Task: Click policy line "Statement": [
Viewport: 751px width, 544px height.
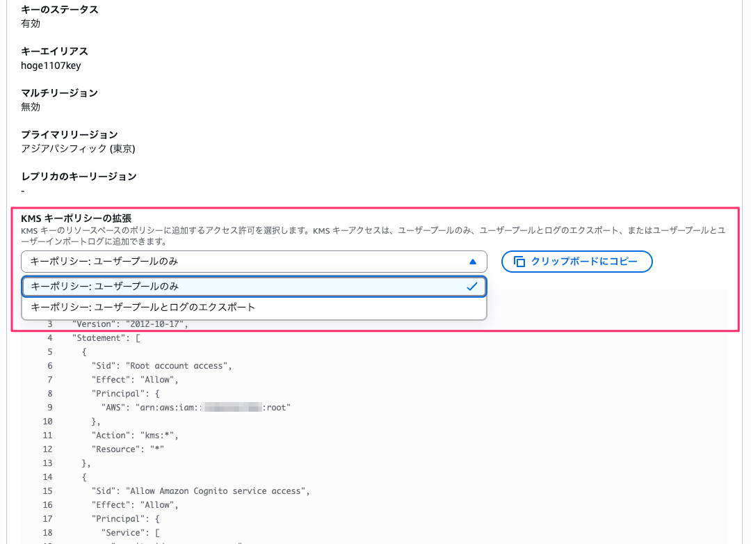Action: pyautogui.click(x=106, y=338)
